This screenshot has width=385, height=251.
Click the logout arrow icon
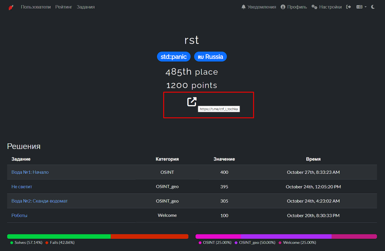[349, 7]
